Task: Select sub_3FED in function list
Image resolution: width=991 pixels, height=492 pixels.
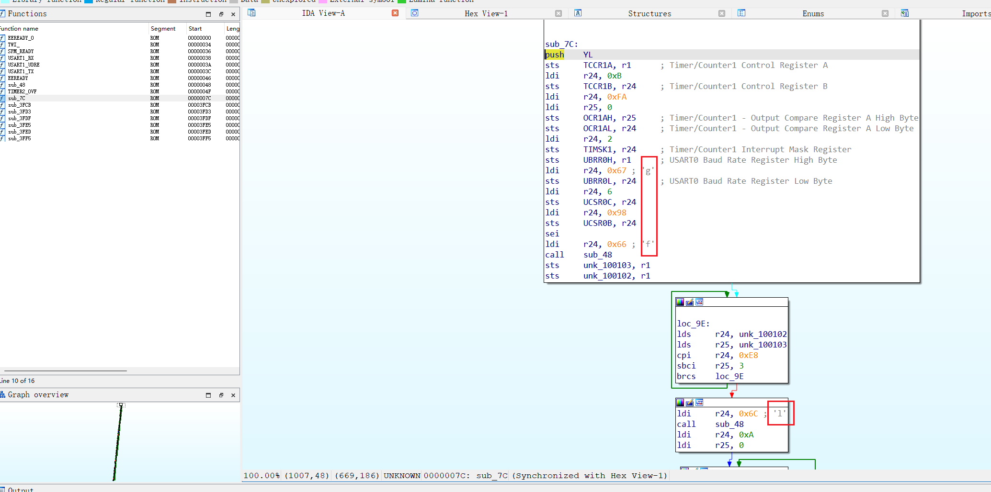Action: coord(120,132)
